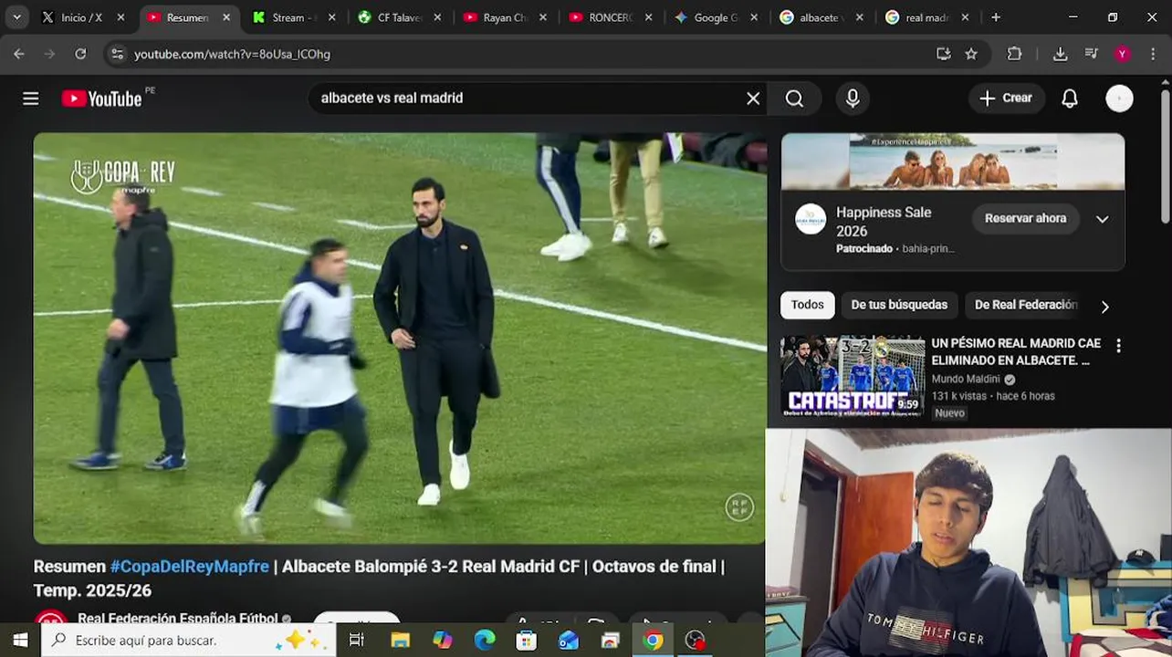The image size is (1172, 657).
Task: View site information icon in address bar
Action: pos(117,54)
